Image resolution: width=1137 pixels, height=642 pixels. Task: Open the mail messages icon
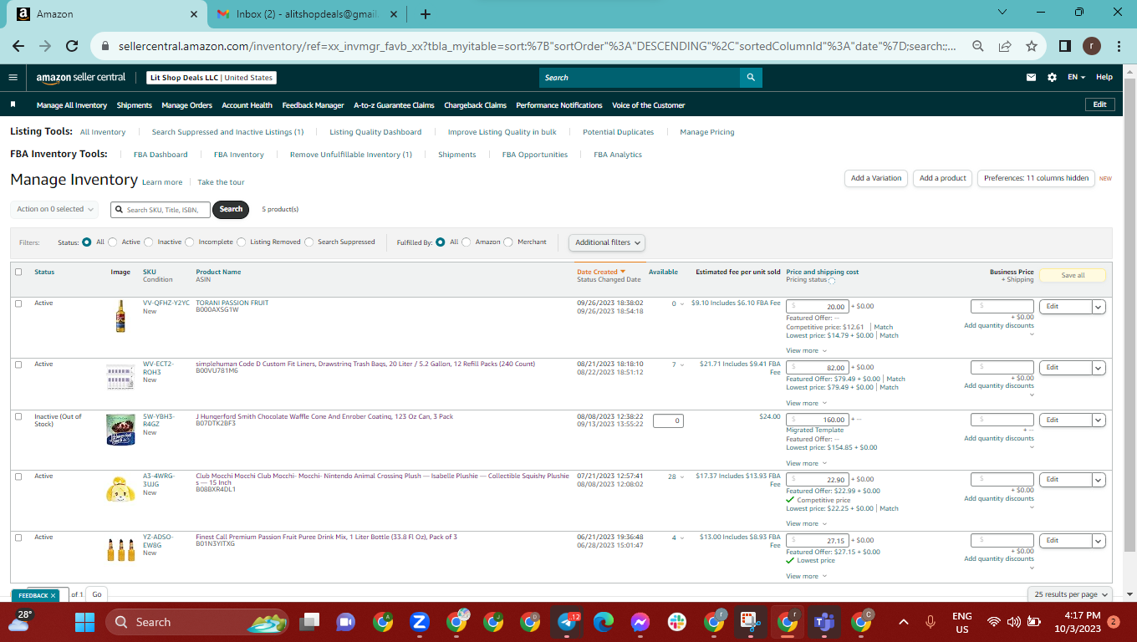pos(1031,77)
